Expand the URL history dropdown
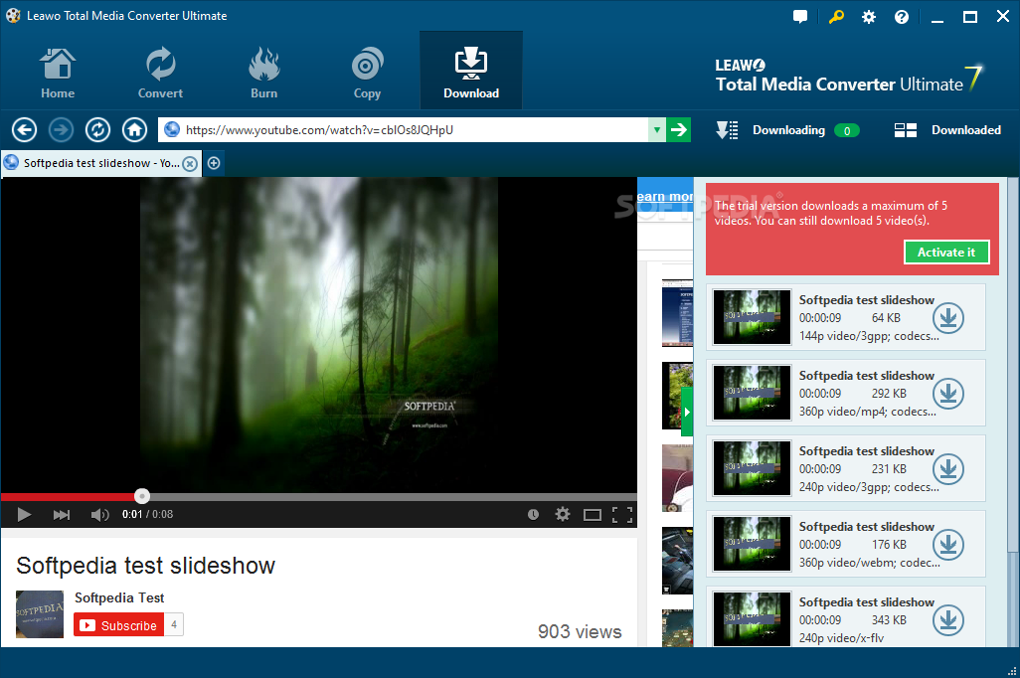The height and width of the screenshot is (678, 1020). [x=657, y=130]
